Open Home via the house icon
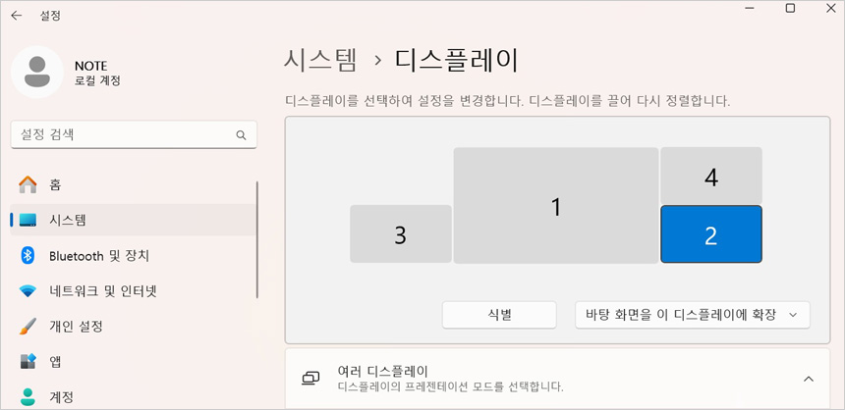The height and width of the screenshot is (410, 845). (28, 184)
